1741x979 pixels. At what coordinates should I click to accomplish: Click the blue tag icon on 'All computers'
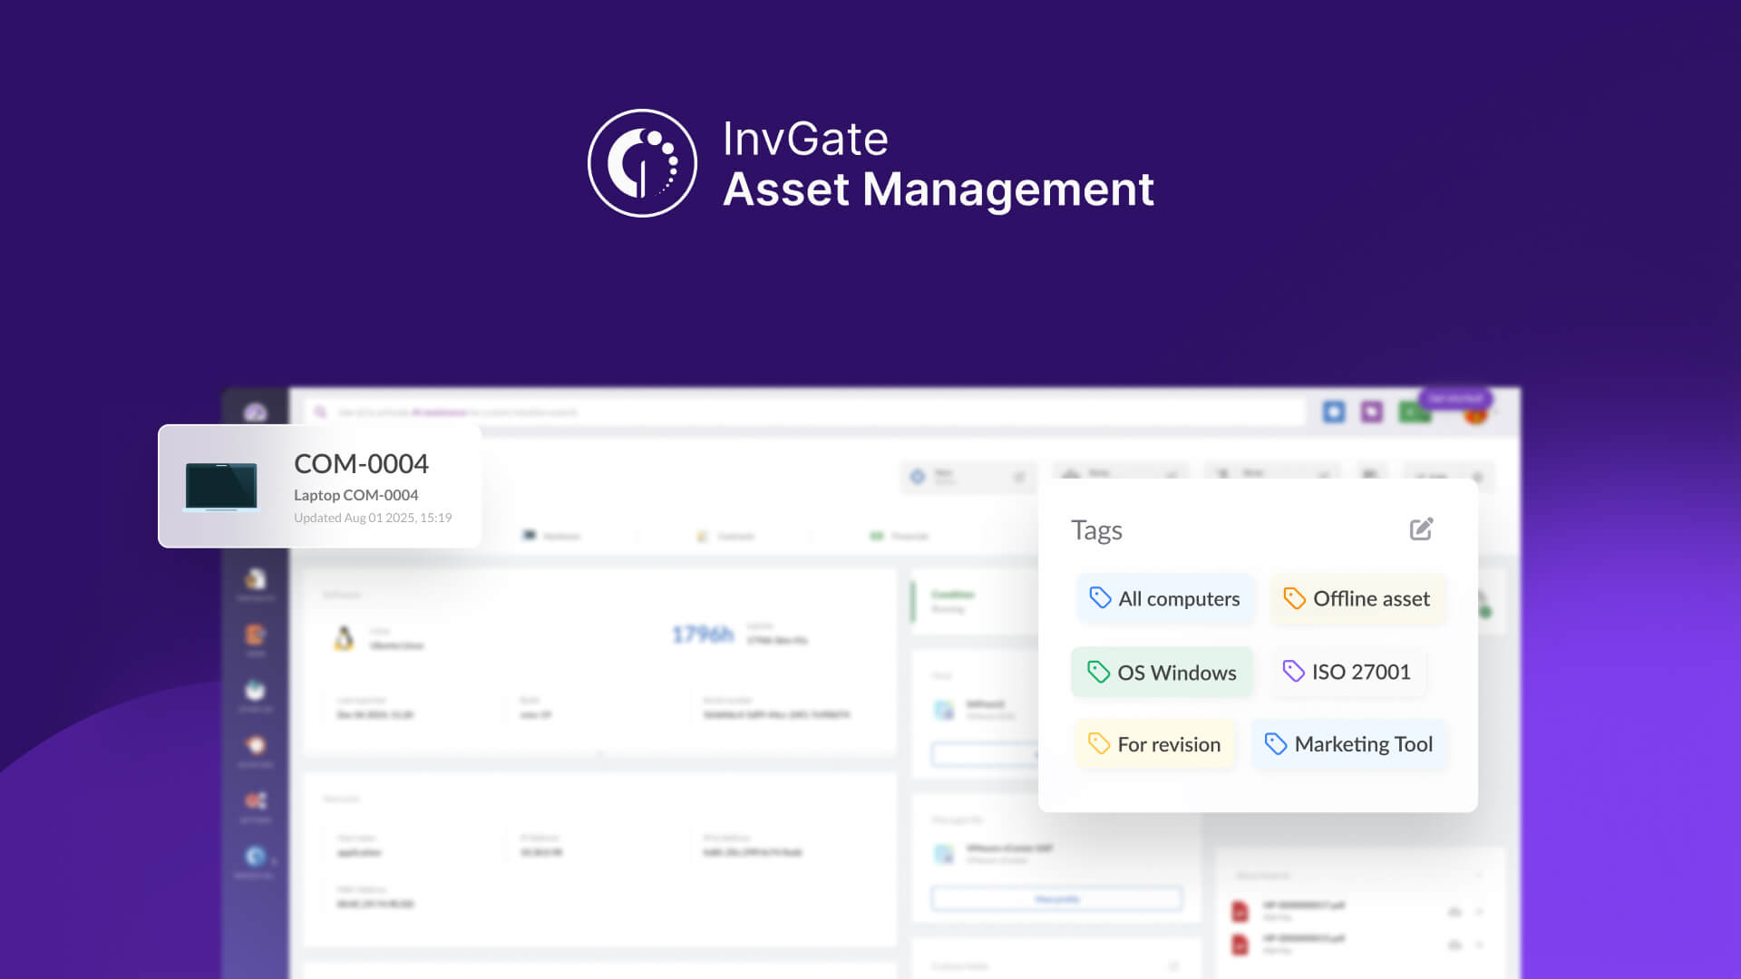pyautogui.click(x=1100, y=598)
